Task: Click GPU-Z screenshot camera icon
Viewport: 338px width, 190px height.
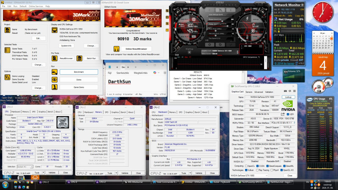Action: click(285, 91)
